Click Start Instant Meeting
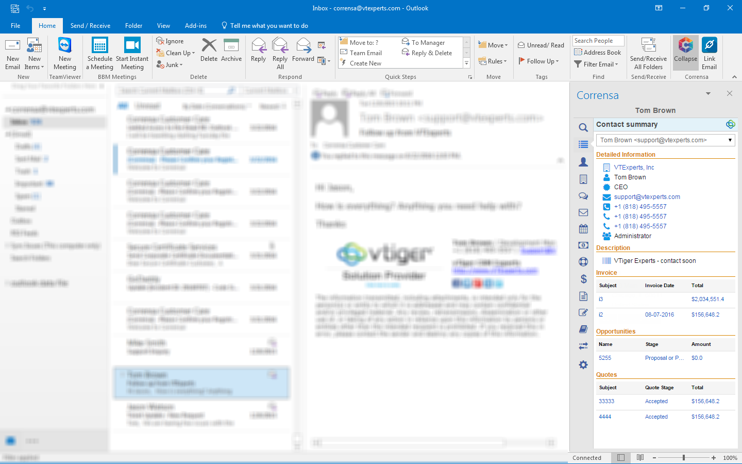742x464 pixels. 132,54
